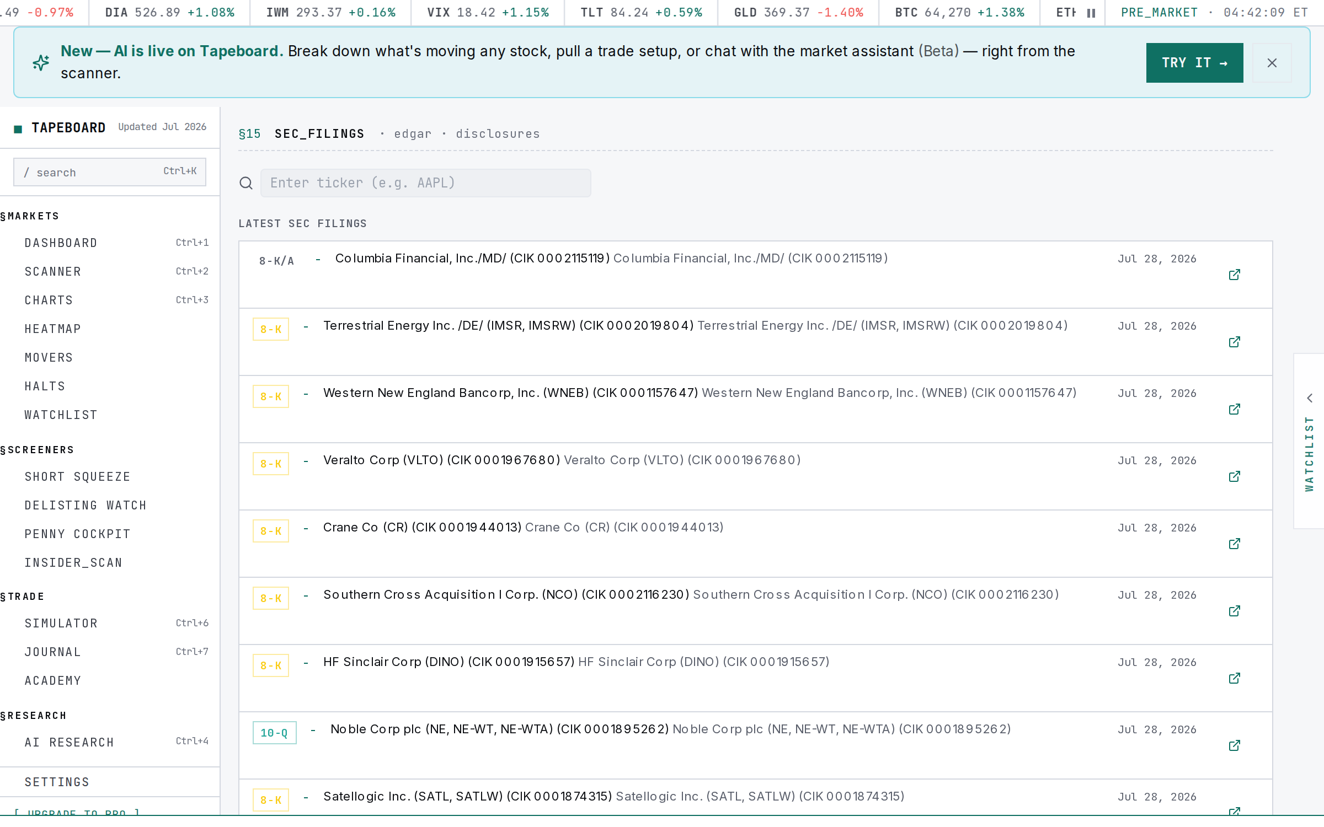Screen dimensions: 1324x827
Task: Open external link for Crane Co filing
Action: click(x=1235, y=544)
